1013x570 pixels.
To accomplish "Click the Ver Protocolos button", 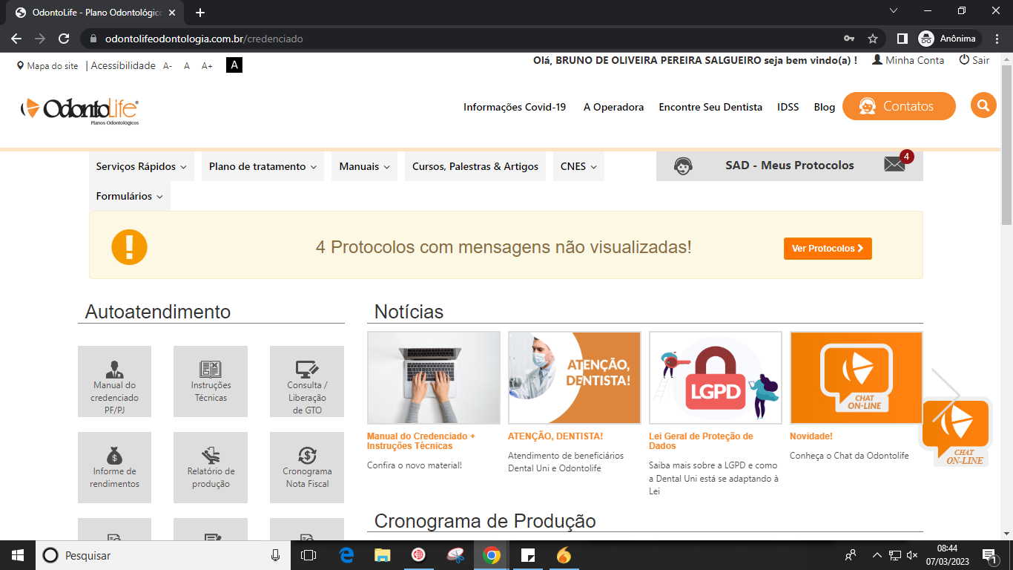I will point(827,249).
